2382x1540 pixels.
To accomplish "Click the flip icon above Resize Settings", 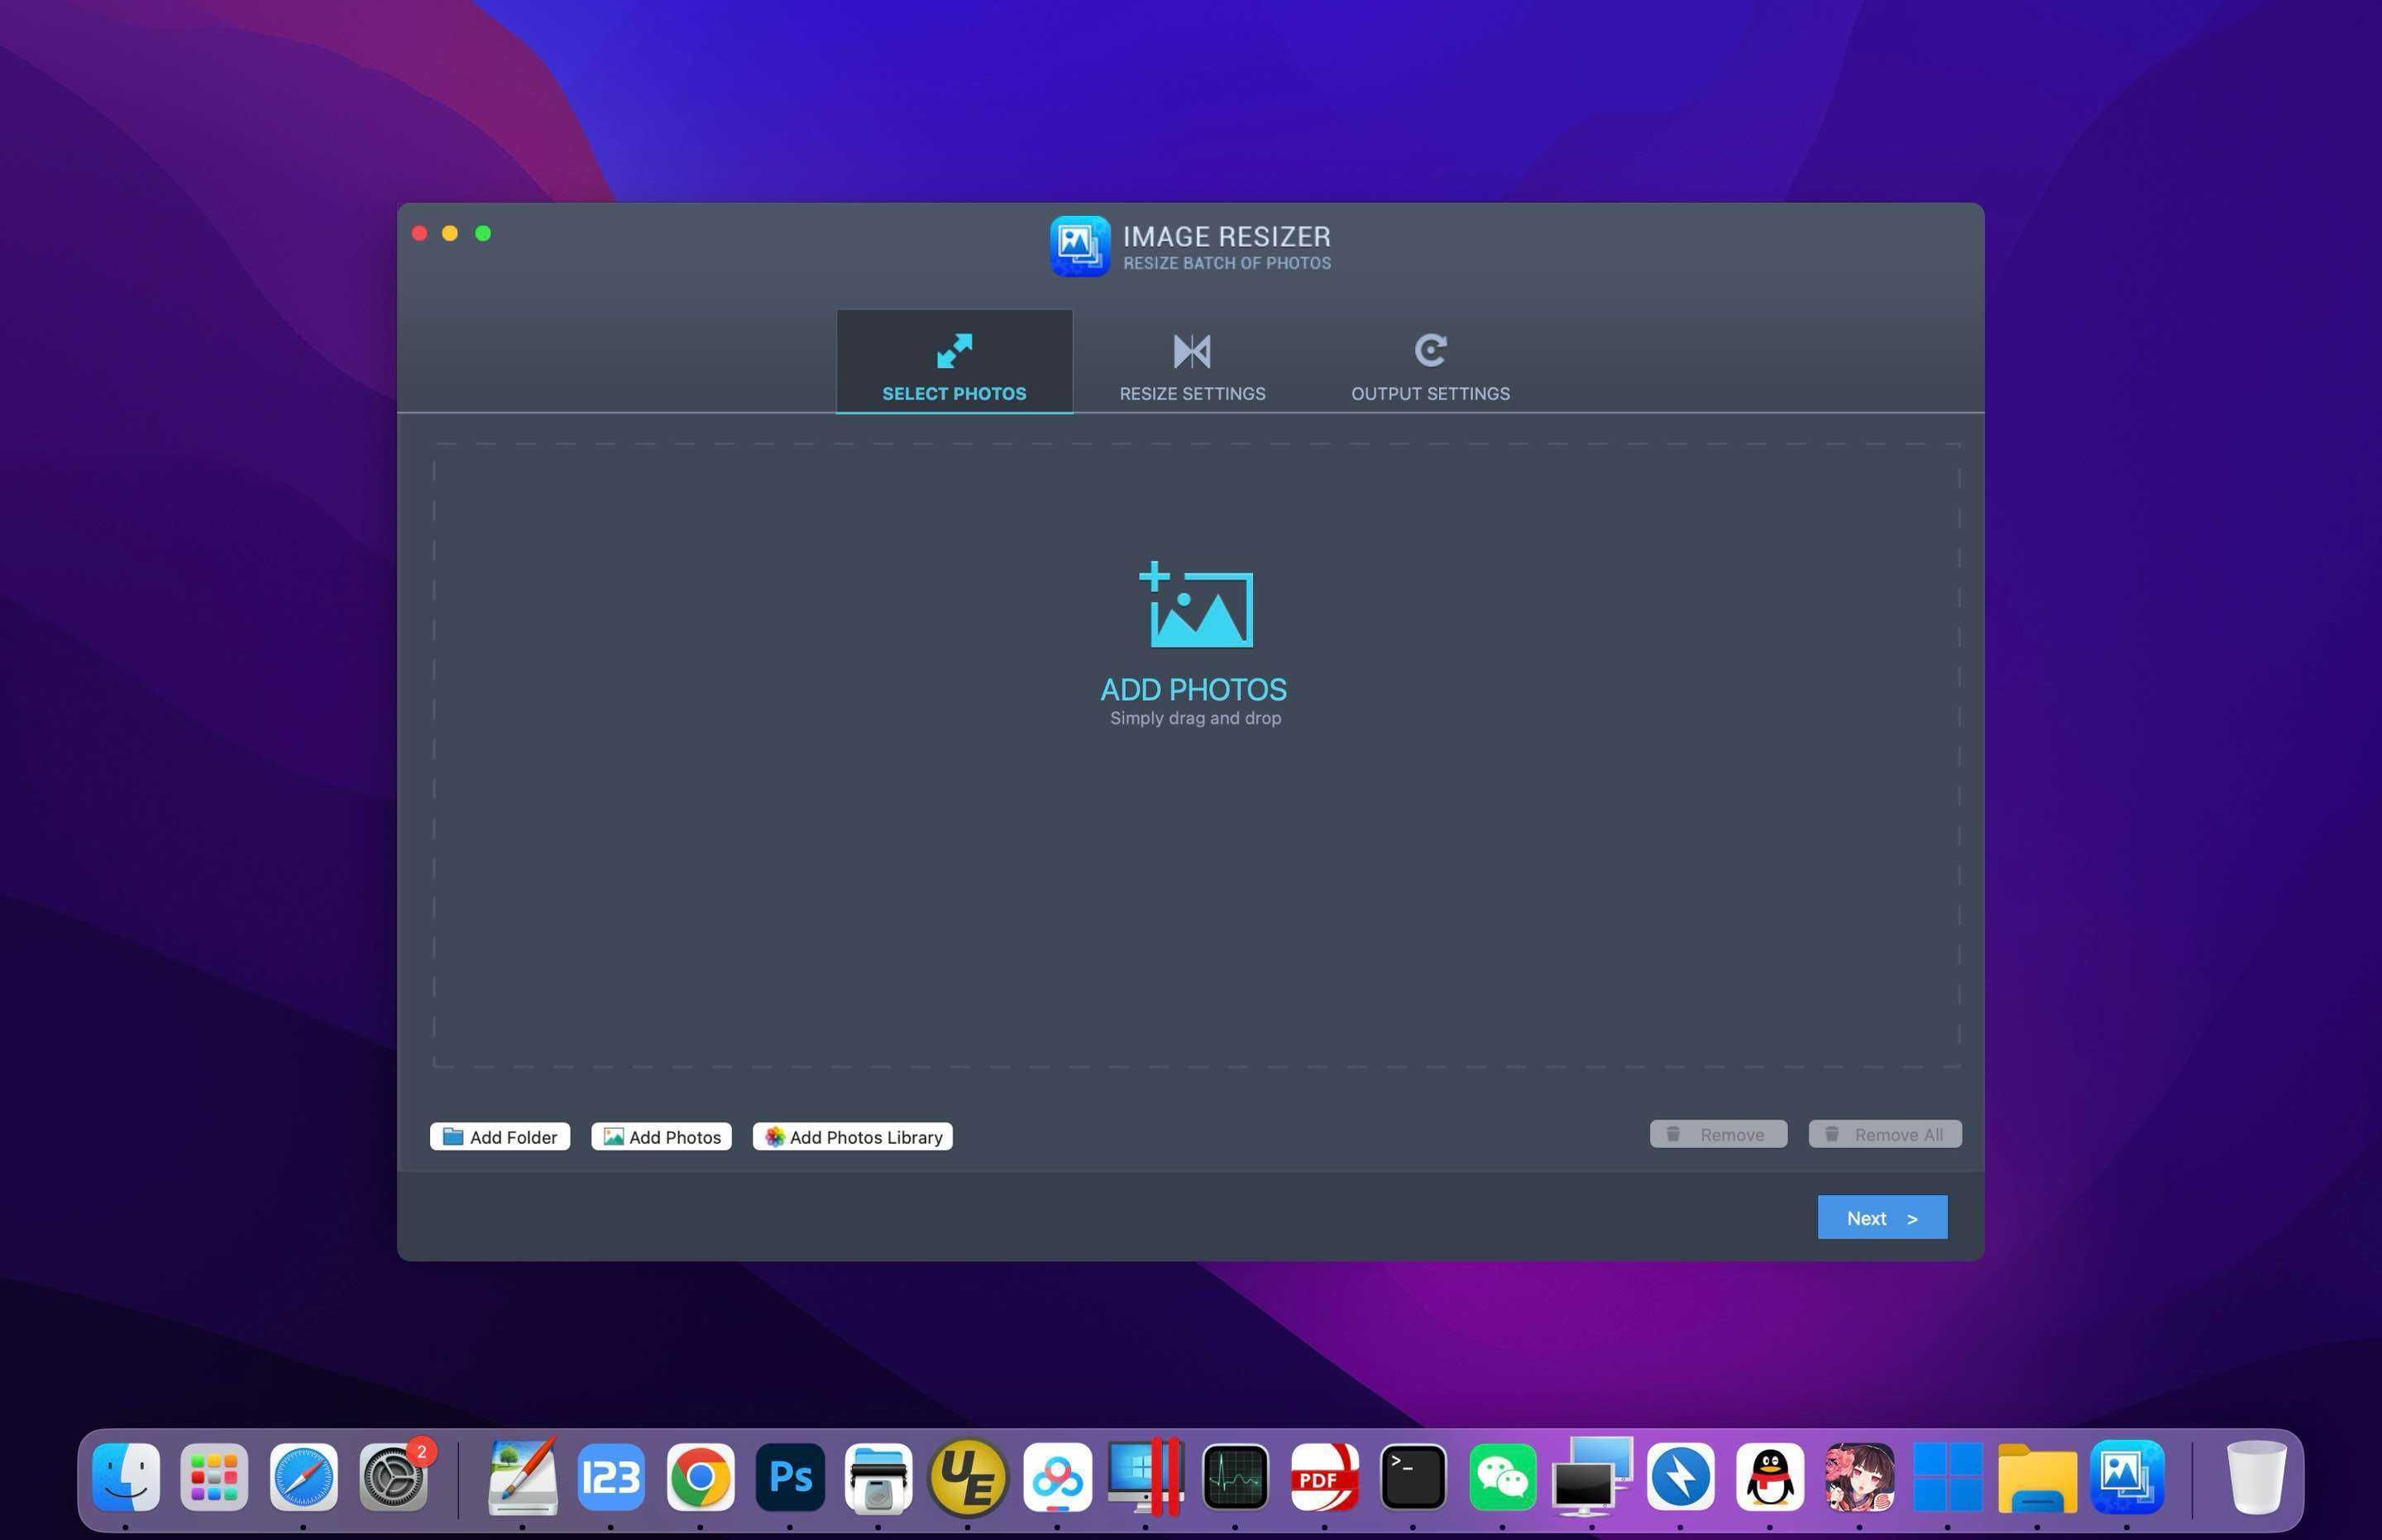I will pos(1191,351).
